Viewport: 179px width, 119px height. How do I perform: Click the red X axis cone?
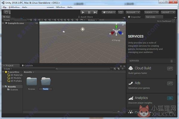coord(112,33)
